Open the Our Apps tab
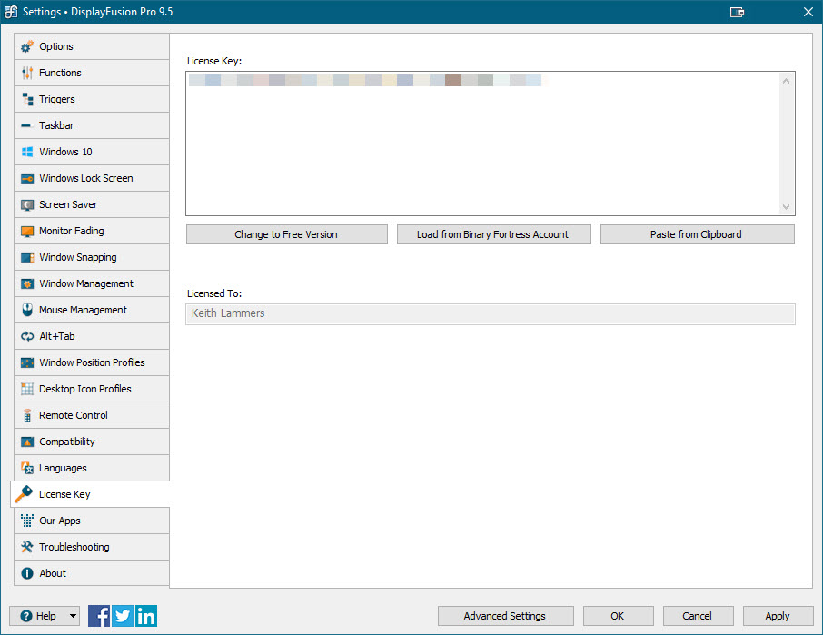Screen dimensions: 823x635 (x=92, y=521)
